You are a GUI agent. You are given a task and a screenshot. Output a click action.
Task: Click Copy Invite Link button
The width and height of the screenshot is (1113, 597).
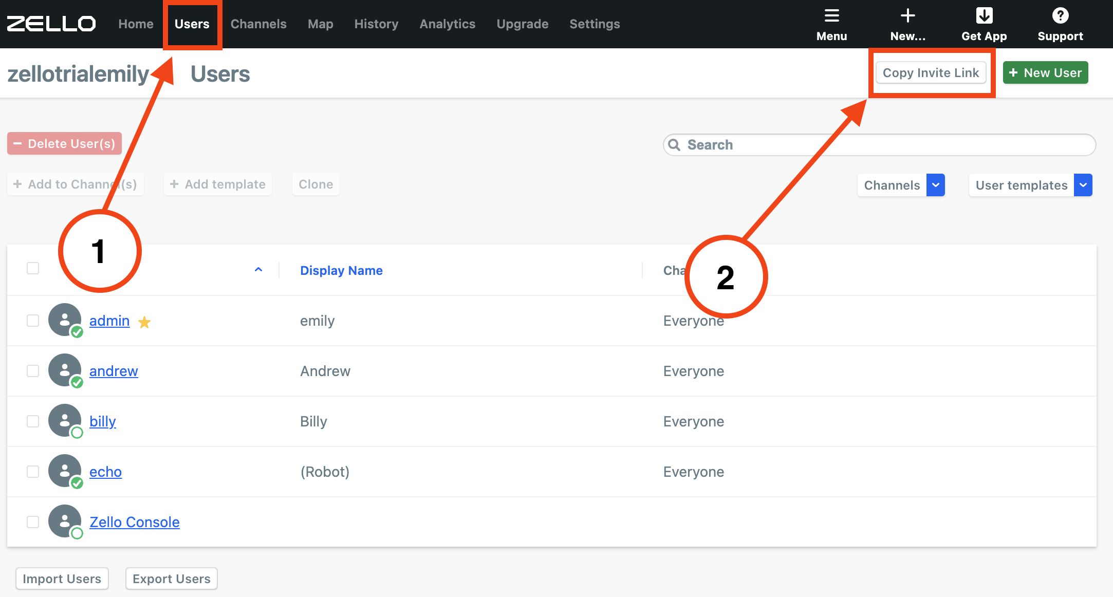931,72
